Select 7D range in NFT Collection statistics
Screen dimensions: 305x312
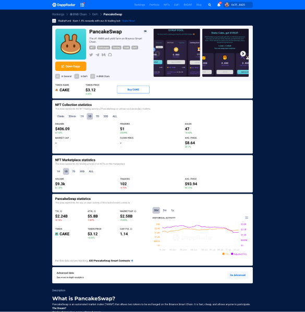(97, 116)
